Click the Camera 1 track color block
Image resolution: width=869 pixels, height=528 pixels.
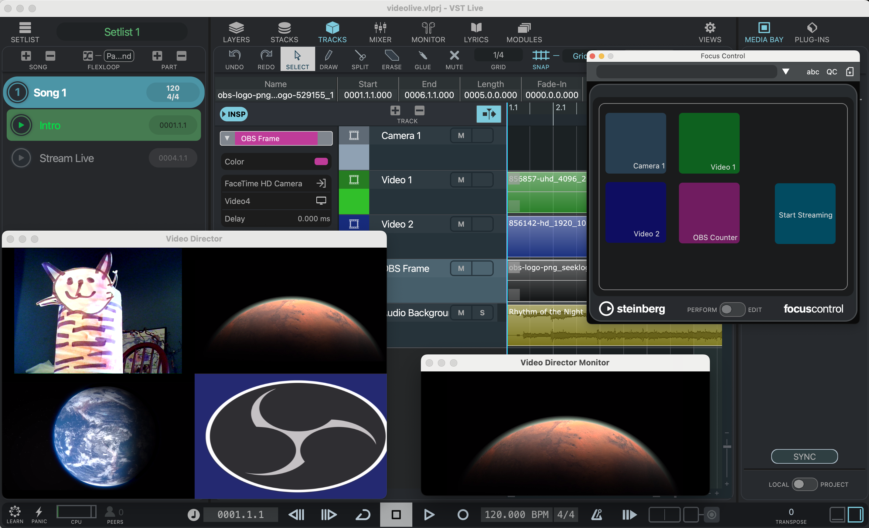[x=354, y=157]
